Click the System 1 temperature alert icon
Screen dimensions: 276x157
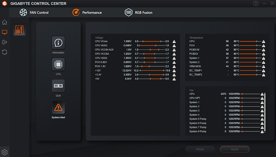[263, 58]
